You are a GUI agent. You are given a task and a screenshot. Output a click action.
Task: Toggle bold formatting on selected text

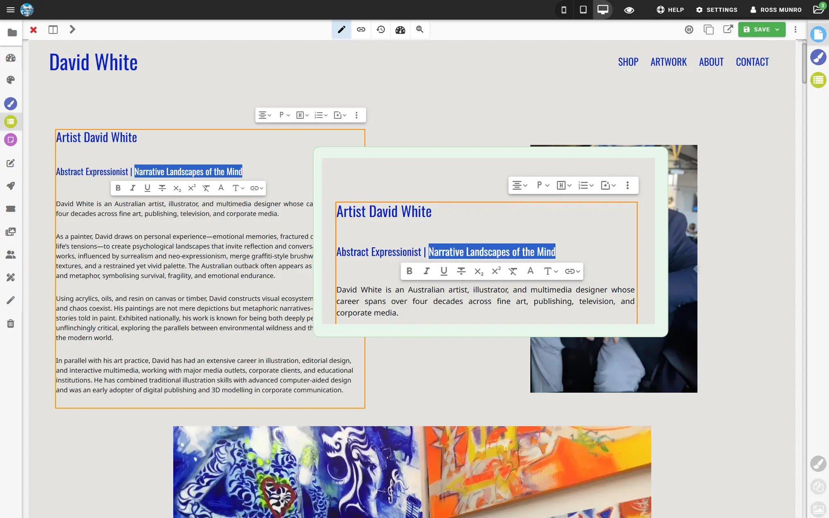pos(118,188)
